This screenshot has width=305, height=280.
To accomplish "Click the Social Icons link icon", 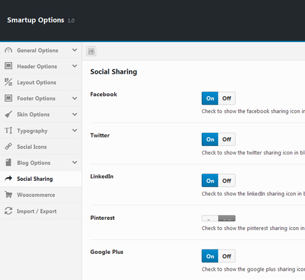I will (9, 146).
